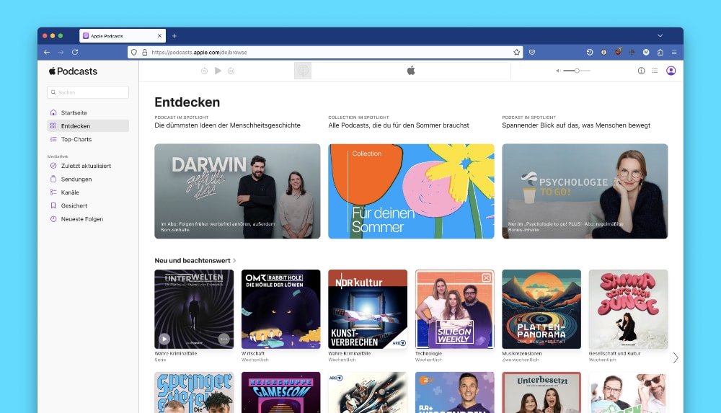This screenshot has width=721, height=413.
Task: Open the list all tabs chevron
Action: click(x=660, y=35)
